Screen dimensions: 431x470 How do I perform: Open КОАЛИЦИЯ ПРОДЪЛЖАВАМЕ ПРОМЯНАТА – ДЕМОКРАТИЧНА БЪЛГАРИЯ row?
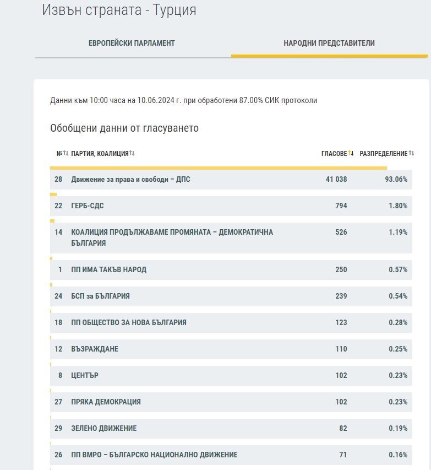tap(231, 237)
